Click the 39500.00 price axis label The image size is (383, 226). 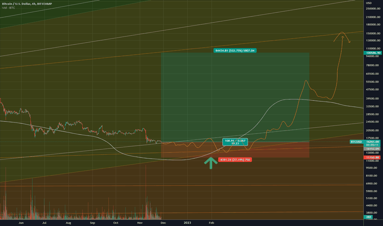[373, 99]
